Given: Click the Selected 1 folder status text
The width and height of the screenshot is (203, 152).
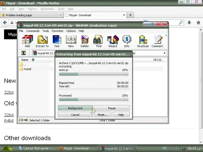Looking at the screenshot, I should tap(40, 120).
